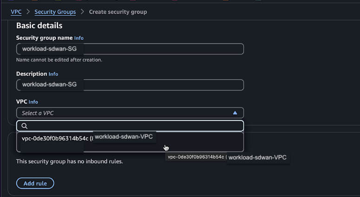Click the VPC breadcrumb link
Viewport: 360px width, 197px height.
click(16, 12)
